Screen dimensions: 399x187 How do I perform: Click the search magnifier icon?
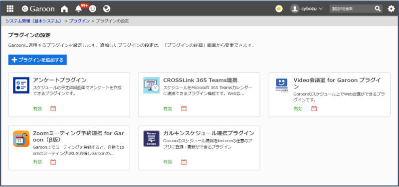click(378, 9)
